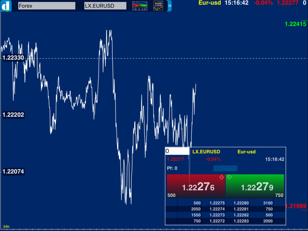Click the 24h timeframe label
The image size is (308, 231).
pos(6,226)
